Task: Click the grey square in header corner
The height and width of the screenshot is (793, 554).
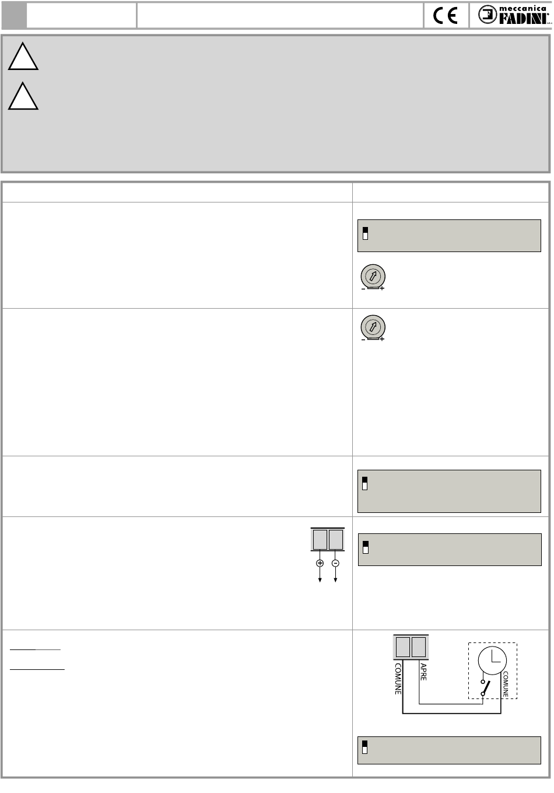Action: point(14,16)
